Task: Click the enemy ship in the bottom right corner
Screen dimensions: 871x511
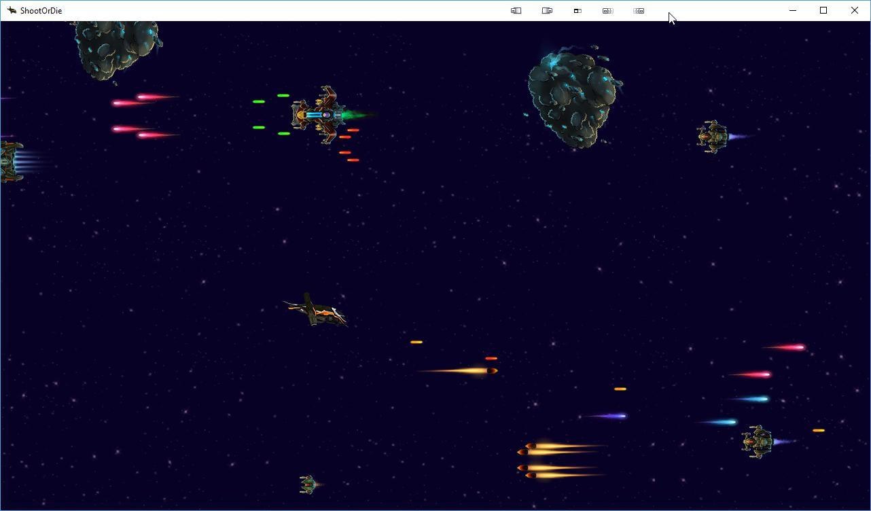Action: coord(758,442)
